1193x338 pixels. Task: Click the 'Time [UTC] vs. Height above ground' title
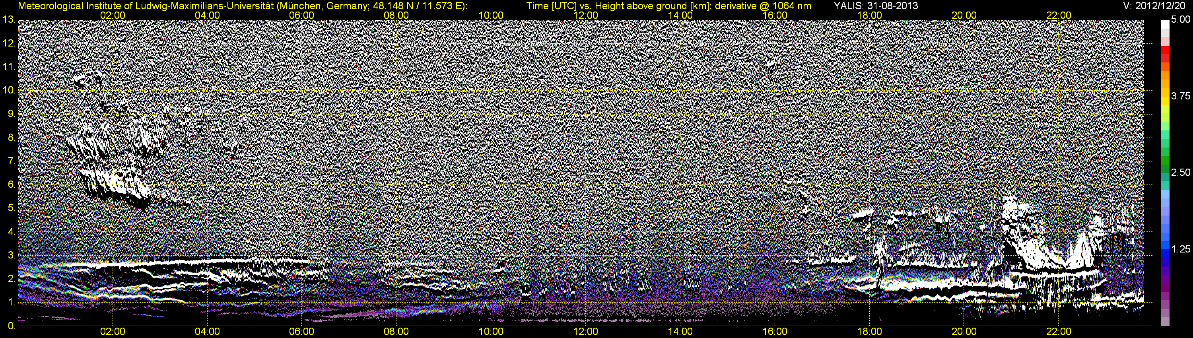click(x=669, y=6)
